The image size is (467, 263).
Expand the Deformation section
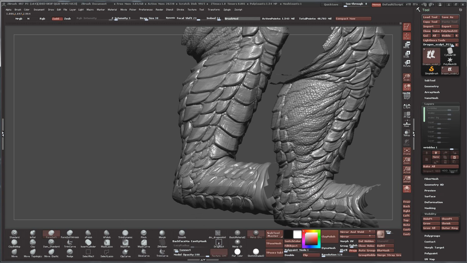(434, 202)
